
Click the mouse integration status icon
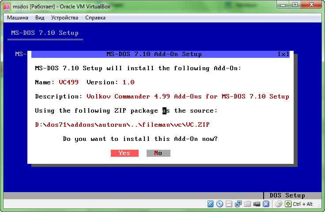[279, 204]
